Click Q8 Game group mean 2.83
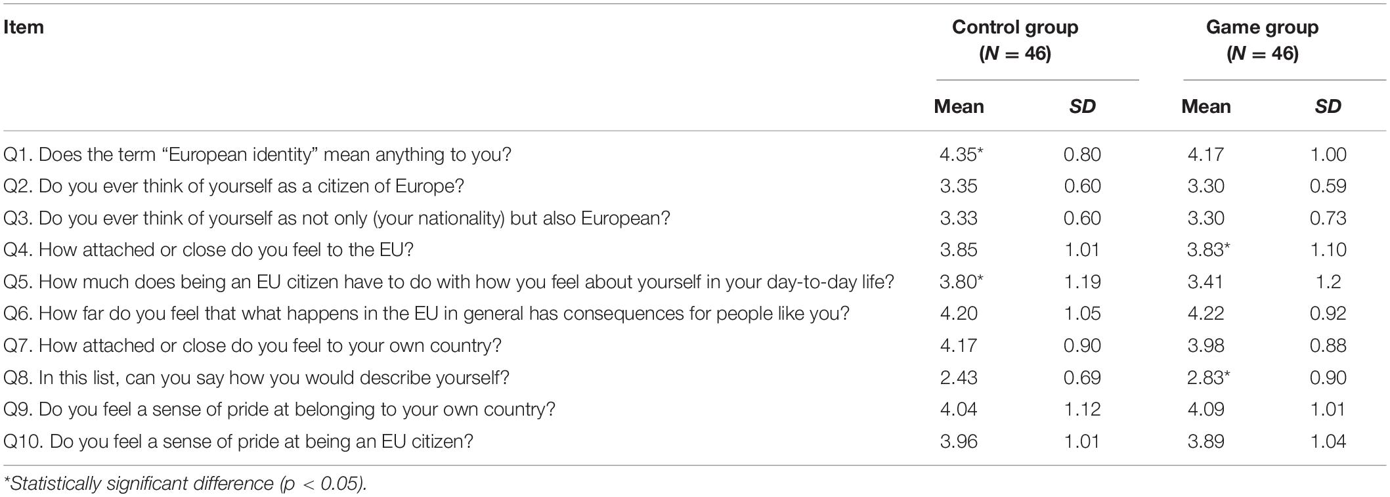 pos(1209,378)
